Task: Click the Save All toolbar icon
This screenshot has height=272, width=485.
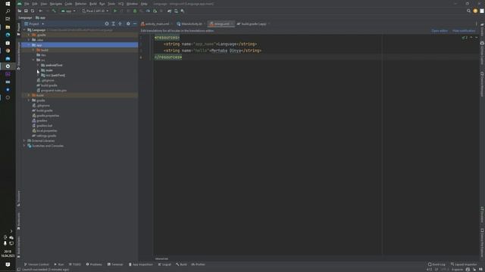Action: click(x=26, y=11)
